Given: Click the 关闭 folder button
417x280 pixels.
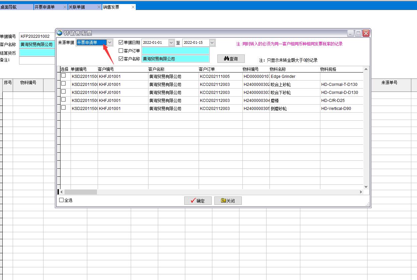Looking at the screenshot, I should (x=228, y=200).
